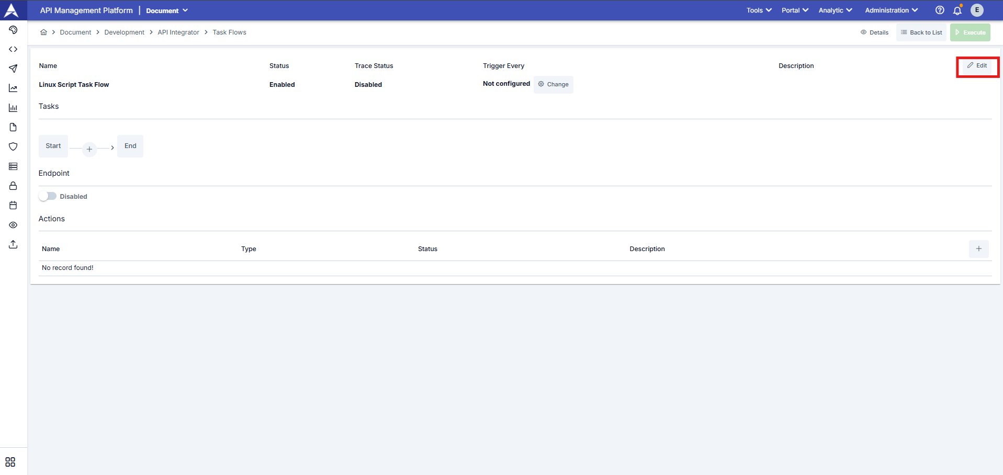1003x475 pixels.
Task: Open the Analytic menu
Action: coord(835,10)
